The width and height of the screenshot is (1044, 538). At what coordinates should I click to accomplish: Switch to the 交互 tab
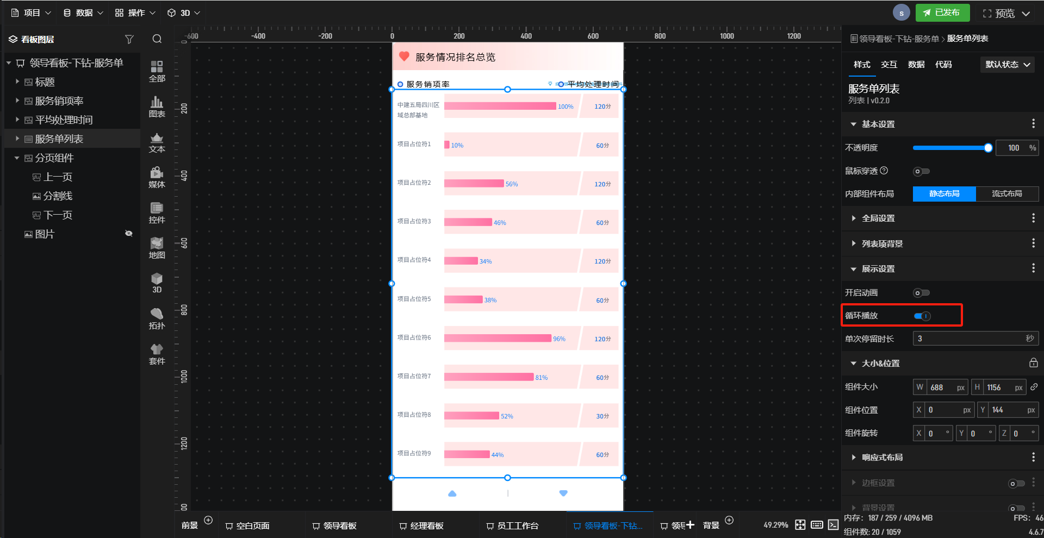pos(889,65)
